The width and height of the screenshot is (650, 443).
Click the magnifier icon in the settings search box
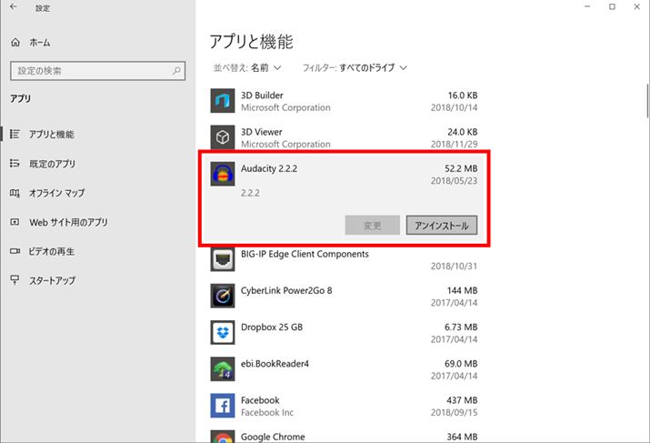176,71
